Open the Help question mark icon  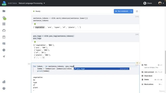coord(4,88)
